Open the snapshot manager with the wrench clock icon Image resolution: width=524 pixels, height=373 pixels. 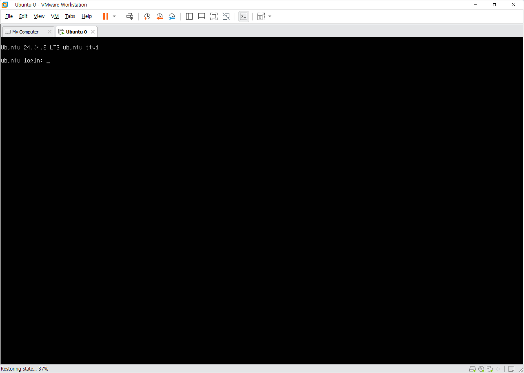point(172,16)
